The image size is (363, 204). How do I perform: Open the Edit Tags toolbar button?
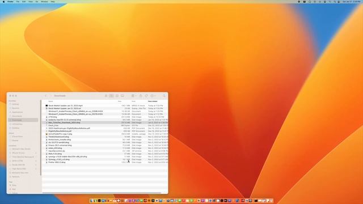coord(146,96)
